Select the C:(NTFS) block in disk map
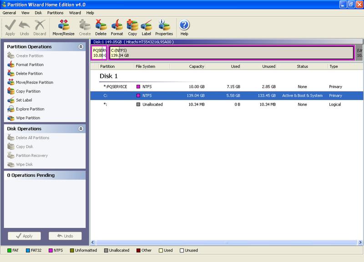This screenshot has width=364, height=262. click(232, 53)
